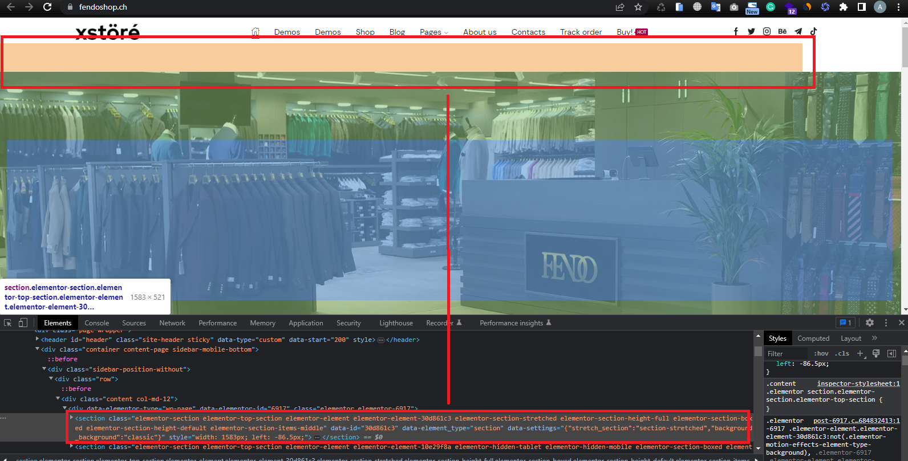The height and width of the screenshot is (461, 908).
Task: Click the browser forward arrow
Action: [x=29, y=7]
